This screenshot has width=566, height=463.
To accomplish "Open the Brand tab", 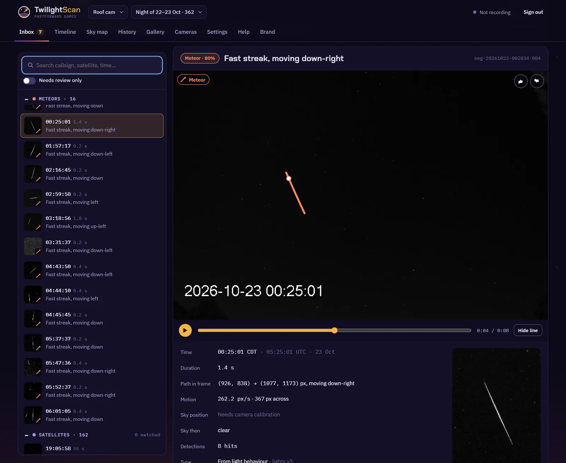I will coord(267,32).
